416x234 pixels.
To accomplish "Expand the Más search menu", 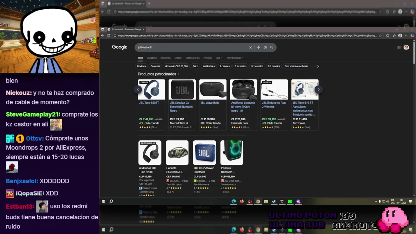I will pos(219,58).
